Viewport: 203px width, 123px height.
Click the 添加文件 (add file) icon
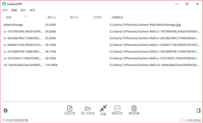(x=70, y=108)
